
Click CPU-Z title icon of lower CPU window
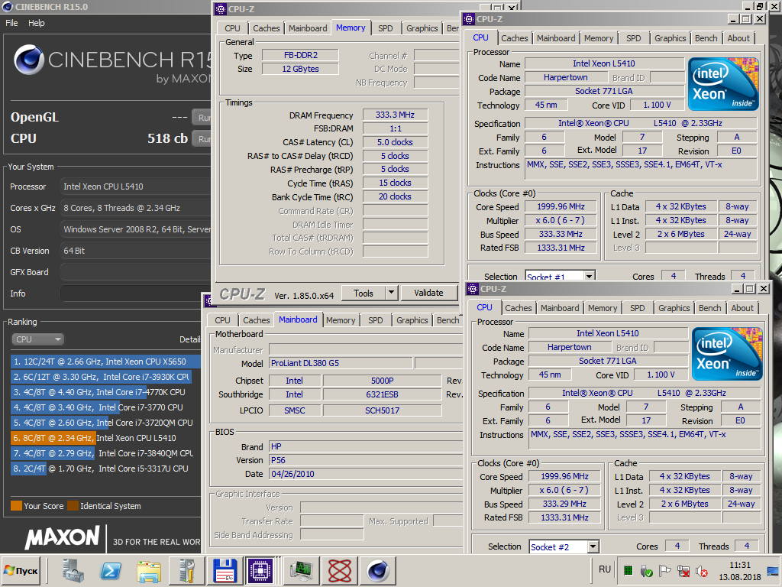coord(473,288)
